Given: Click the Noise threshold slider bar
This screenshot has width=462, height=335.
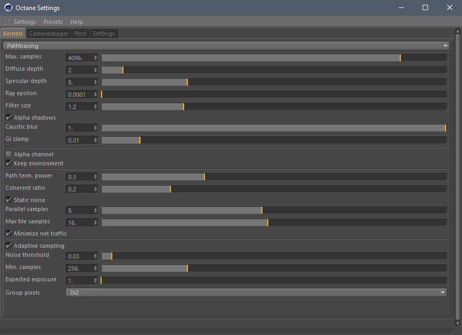Looking at the screenshot, I should pyautogui.click(x=274, y=256).
